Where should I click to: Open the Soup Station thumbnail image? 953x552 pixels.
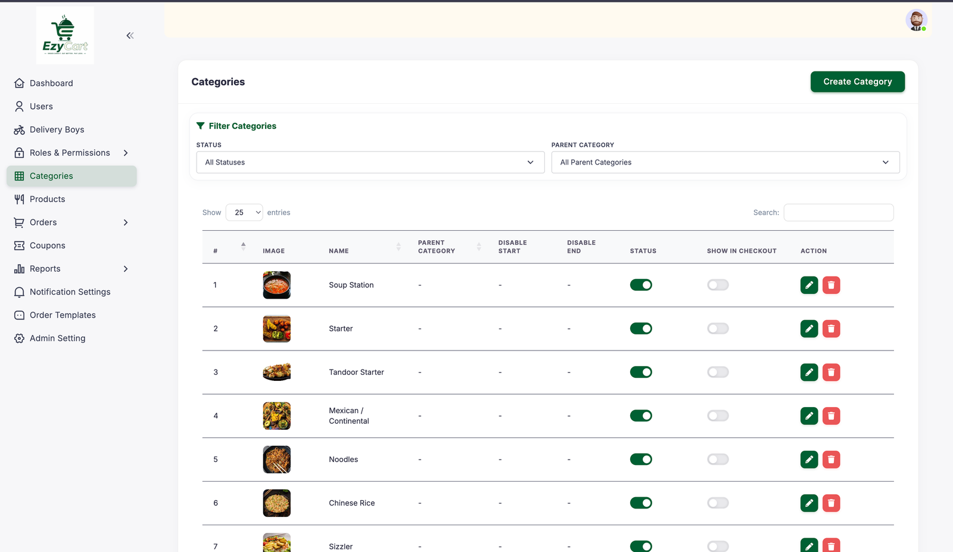click(277, 285)
